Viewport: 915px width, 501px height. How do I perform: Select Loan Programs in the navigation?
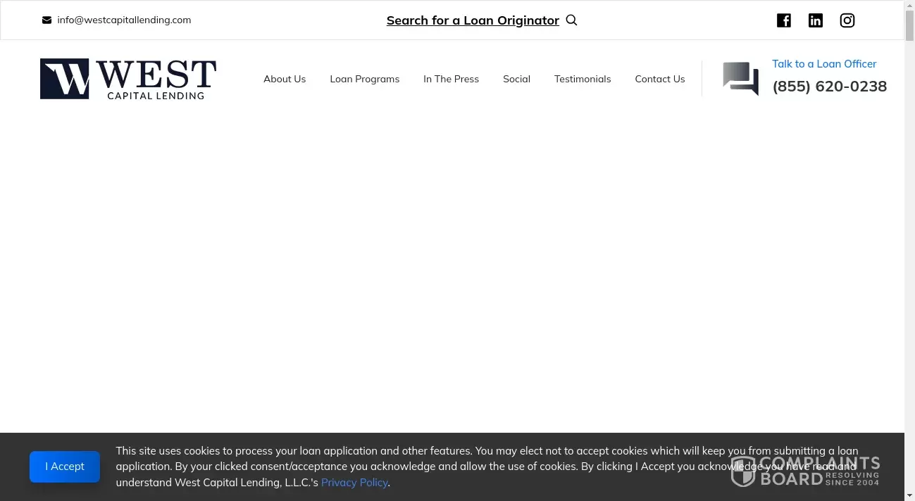(x=364, y=79)
